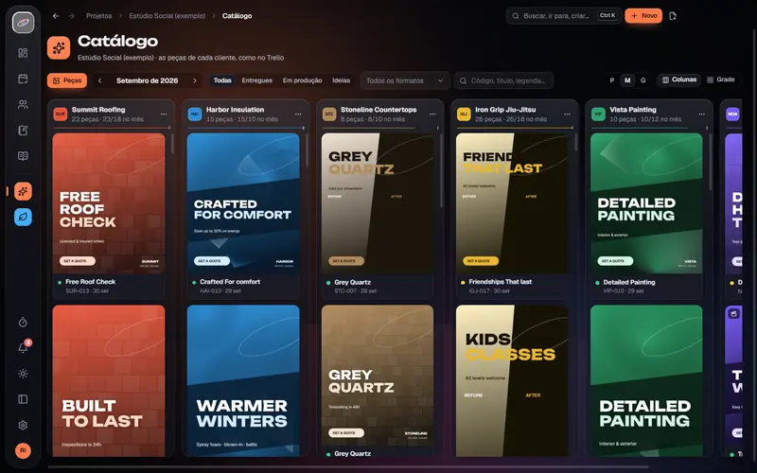757x473 pixels.
Task: Click the STC badge of Stoneline Countertops
Action: (x=329, y=114)
